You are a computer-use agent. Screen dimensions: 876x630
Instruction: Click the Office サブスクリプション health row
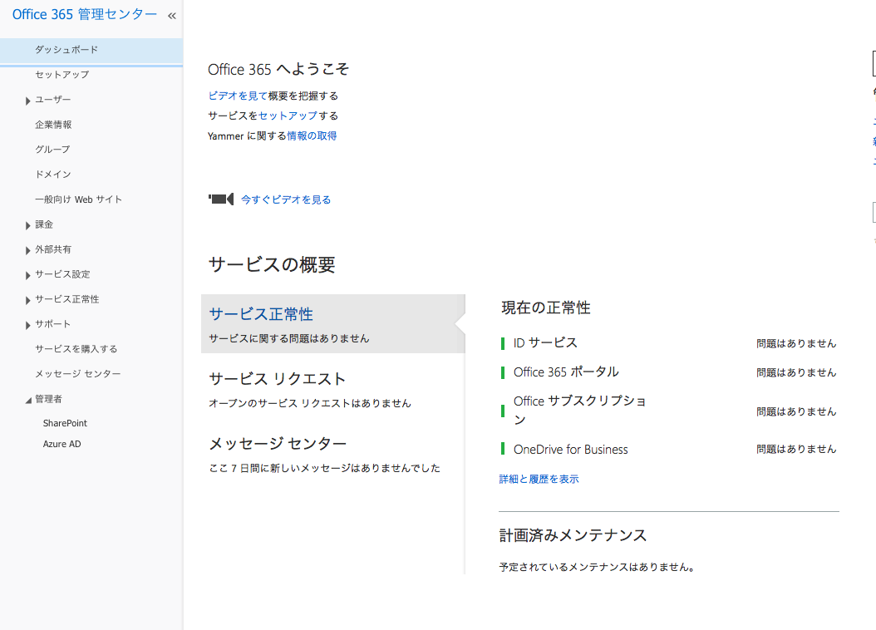[x=669, y=411]
